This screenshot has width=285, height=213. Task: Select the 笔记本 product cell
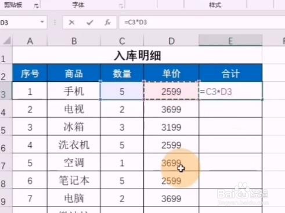(x=74, y=180)
